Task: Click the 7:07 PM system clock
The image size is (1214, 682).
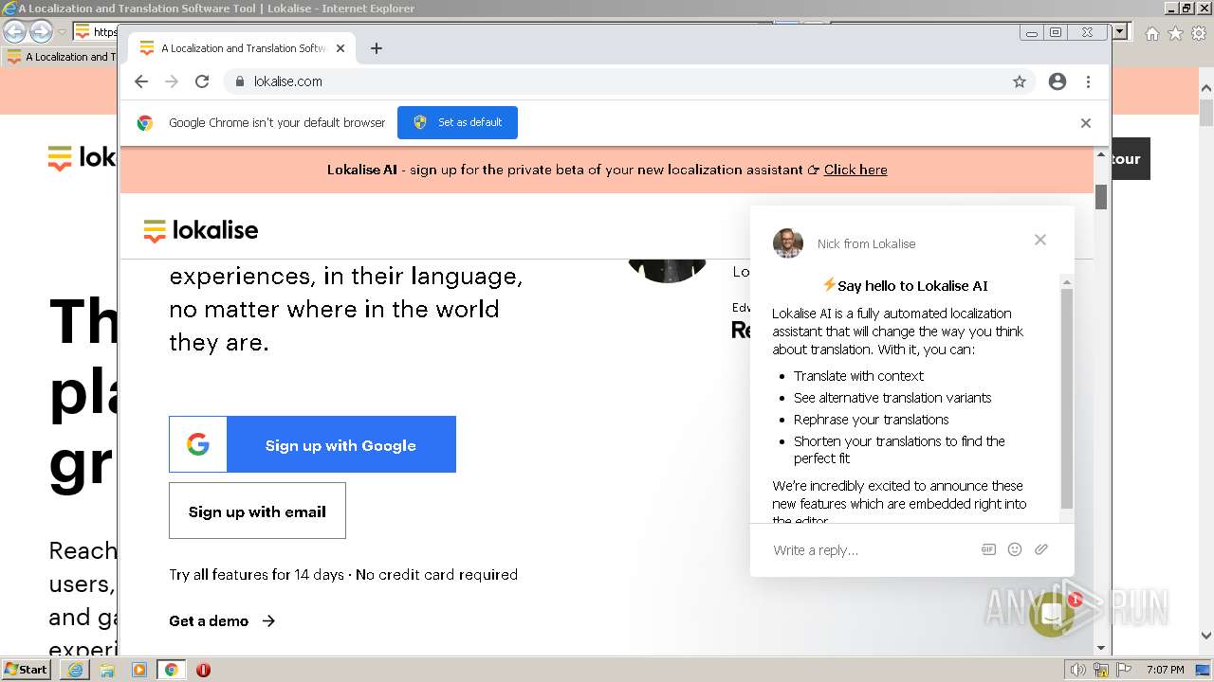Action: (x=1165, y=670)
